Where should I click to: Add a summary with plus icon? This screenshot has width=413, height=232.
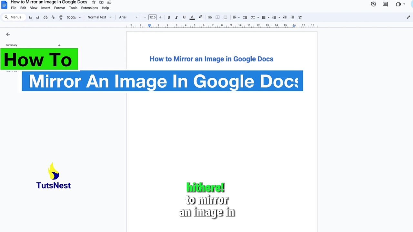pyautogui.click(x=59, y=45)
